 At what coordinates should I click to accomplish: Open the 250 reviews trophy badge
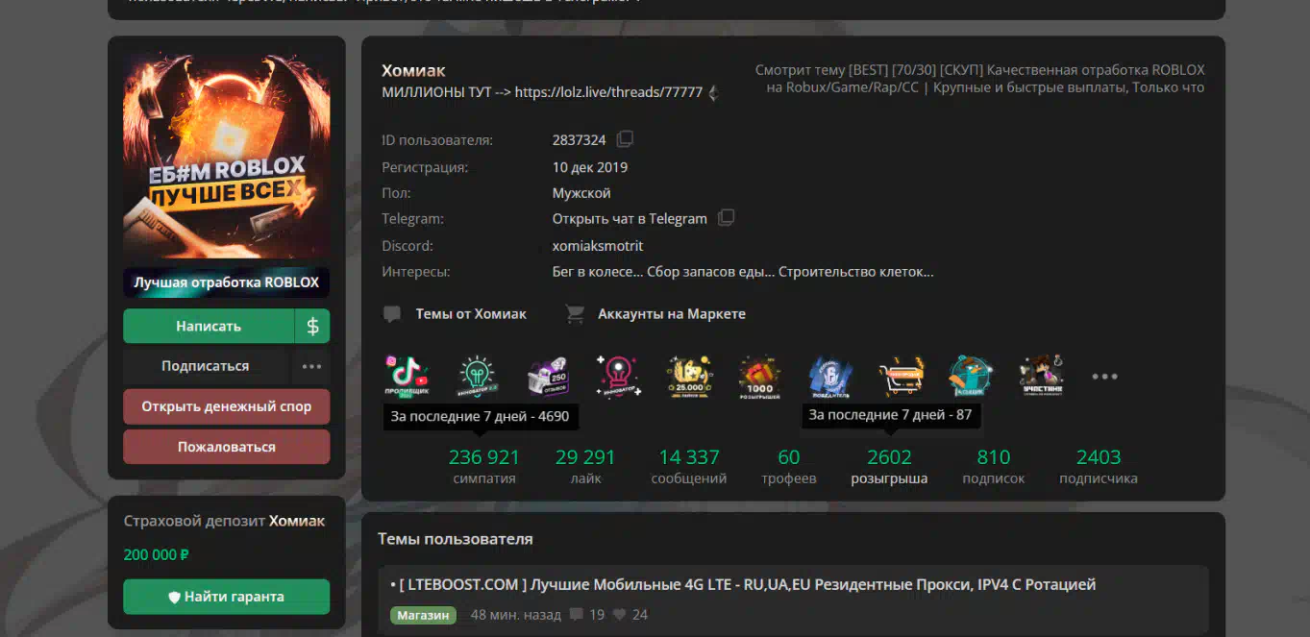(549, 376)
